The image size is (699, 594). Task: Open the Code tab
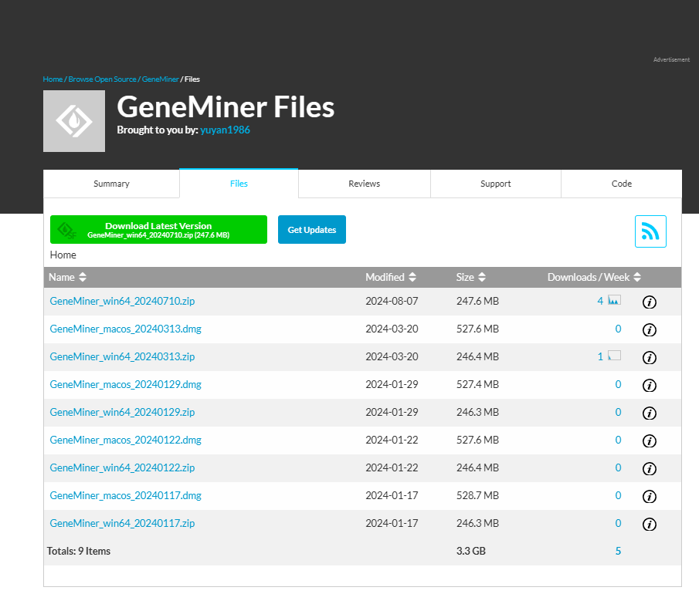point(622,184)
